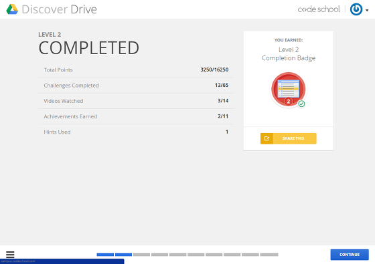Click the share icon on yellow button

tap(267, 138)
